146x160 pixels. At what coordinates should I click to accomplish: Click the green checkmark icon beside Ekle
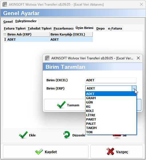[23, 135]
